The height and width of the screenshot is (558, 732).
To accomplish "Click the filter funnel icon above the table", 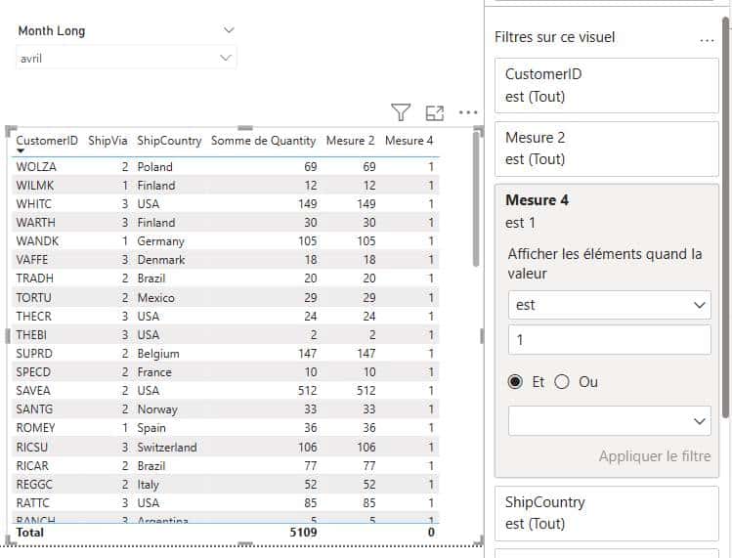I will (x=401, y=112).
